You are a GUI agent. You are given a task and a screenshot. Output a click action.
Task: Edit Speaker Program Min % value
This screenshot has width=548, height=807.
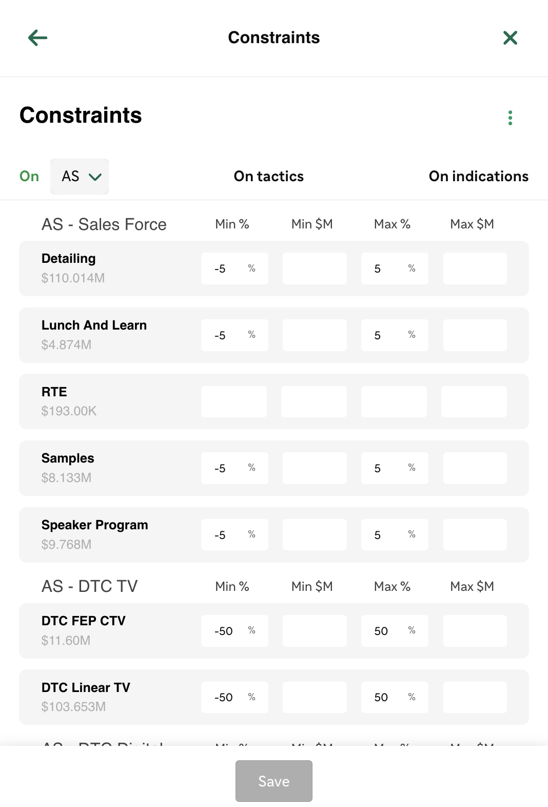(x=234, y=535)
